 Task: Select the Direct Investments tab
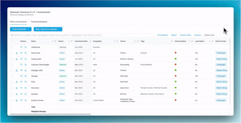click(x=18, y=22)
